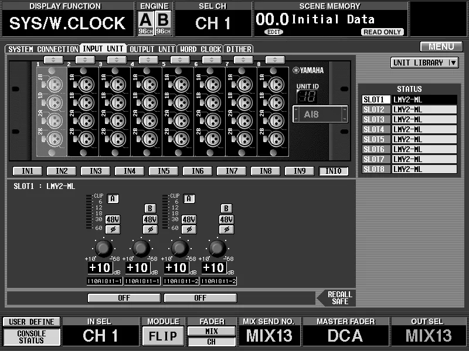
Task: Select input unit IN7
Action: click(232, 171)
